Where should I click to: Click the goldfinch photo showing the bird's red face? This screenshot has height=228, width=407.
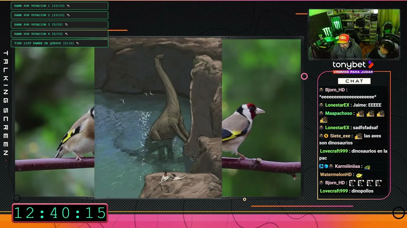point(261,118)
